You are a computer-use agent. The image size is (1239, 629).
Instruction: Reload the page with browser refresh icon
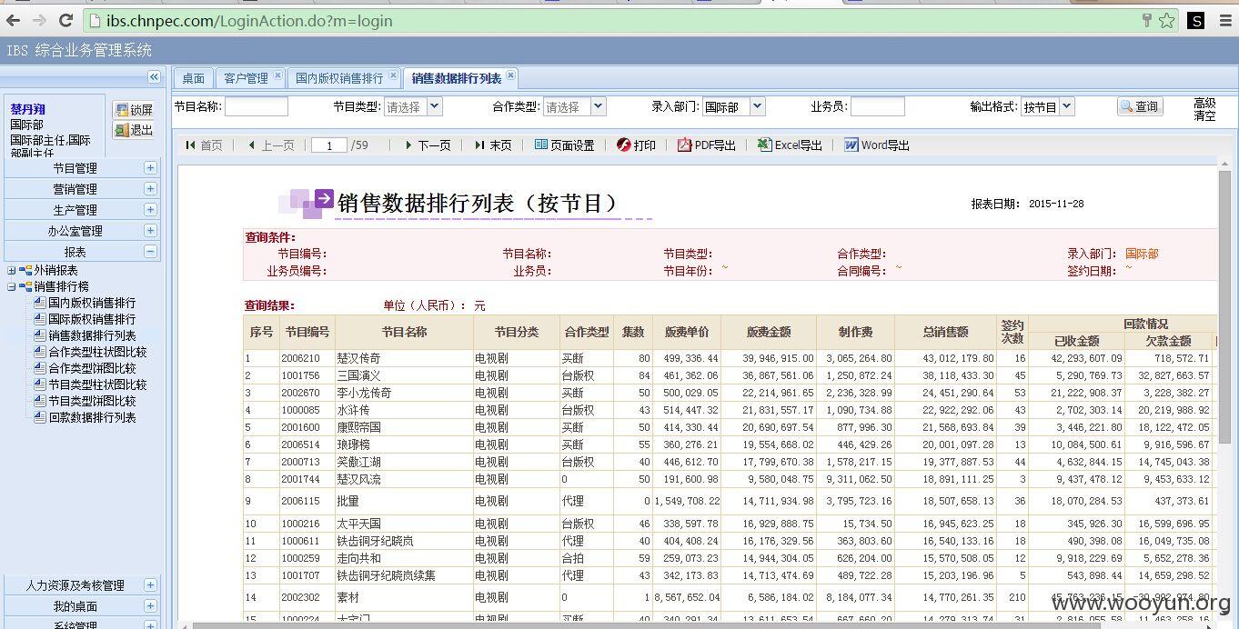(x=65, y=20)
